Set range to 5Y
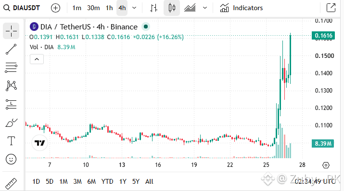 136,181
